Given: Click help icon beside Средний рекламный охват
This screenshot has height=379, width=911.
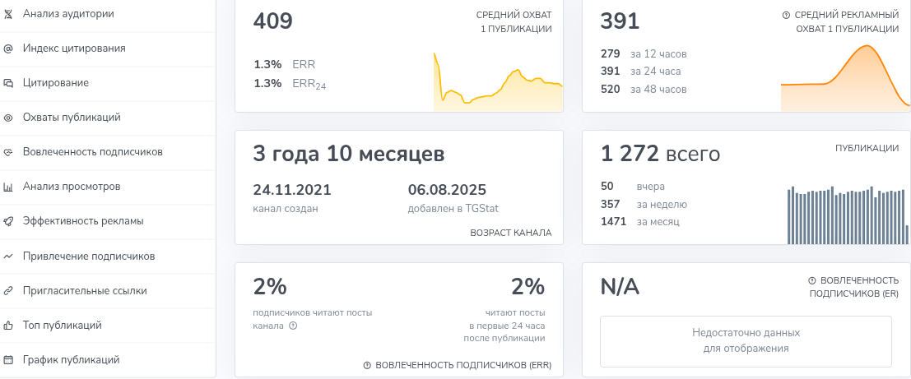Looking at the screenshot, I should pyautogui.click(x=786, y=15).
